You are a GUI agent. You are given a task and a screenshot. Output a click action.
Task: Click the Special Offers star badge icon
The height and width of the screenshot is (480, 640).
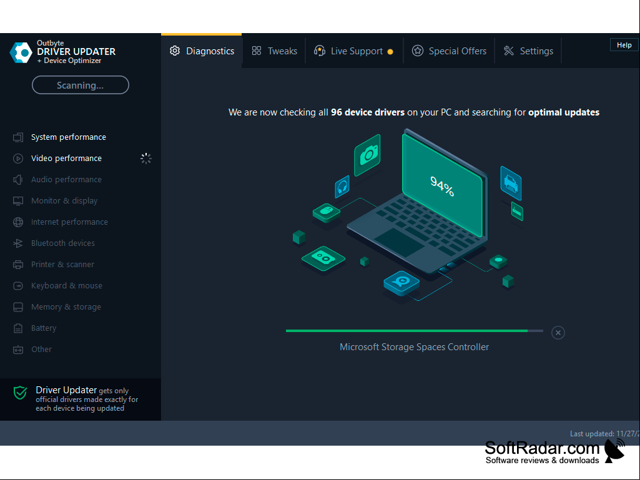click(x=418, y=51)
